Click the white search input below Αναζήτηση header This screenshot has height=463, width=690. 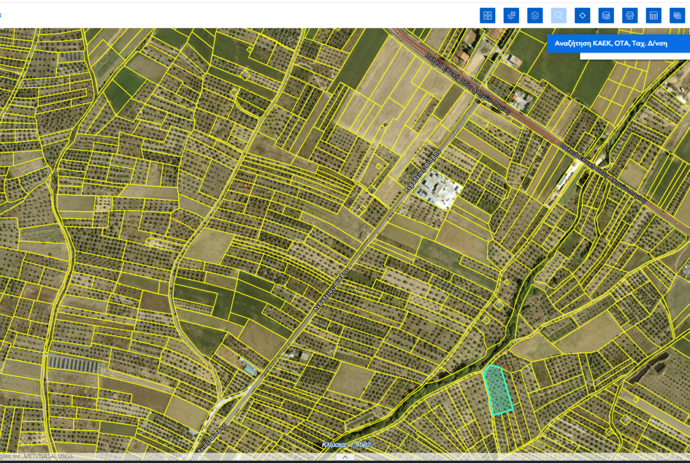pos(635,56)
